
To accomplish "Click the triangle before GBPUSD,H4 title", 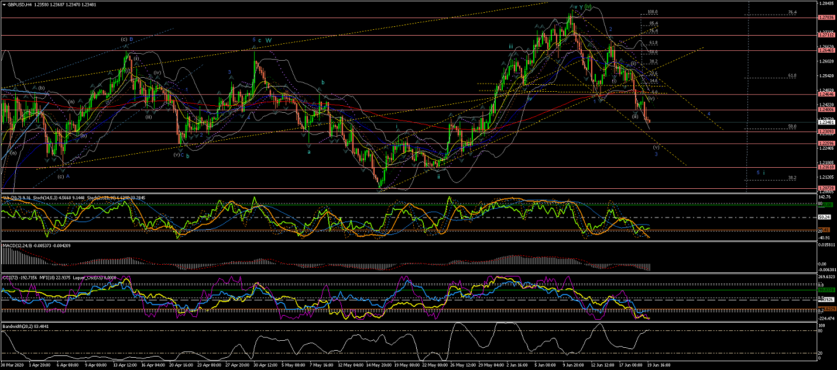I will pos(5,5).
